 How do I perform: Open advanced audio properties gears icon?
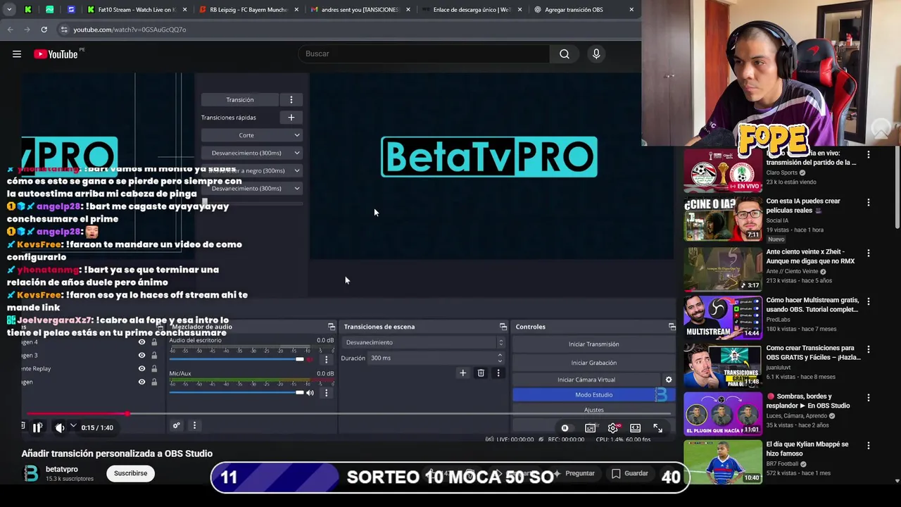(176, 425)
